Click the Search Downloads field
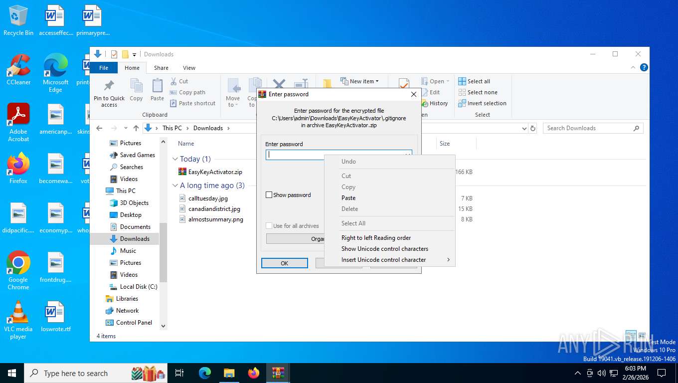This screenshot has height=383, width=678. pyautogui.click(x=593, y=128)
